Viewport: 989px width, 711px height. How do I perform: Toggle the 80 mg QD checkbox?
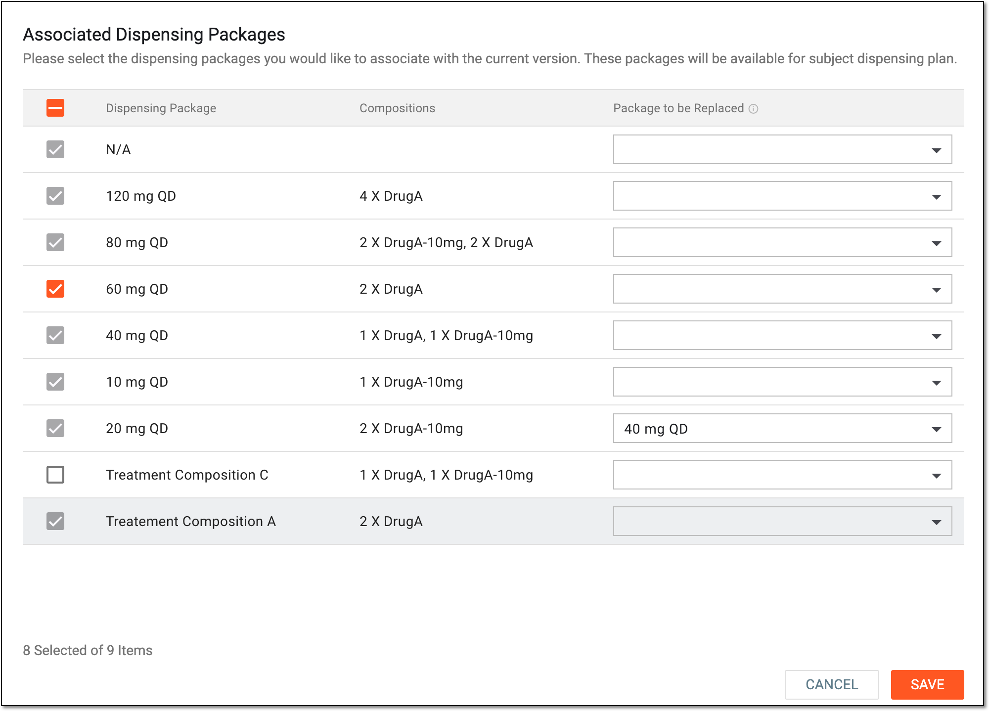(x=55, y=242)
